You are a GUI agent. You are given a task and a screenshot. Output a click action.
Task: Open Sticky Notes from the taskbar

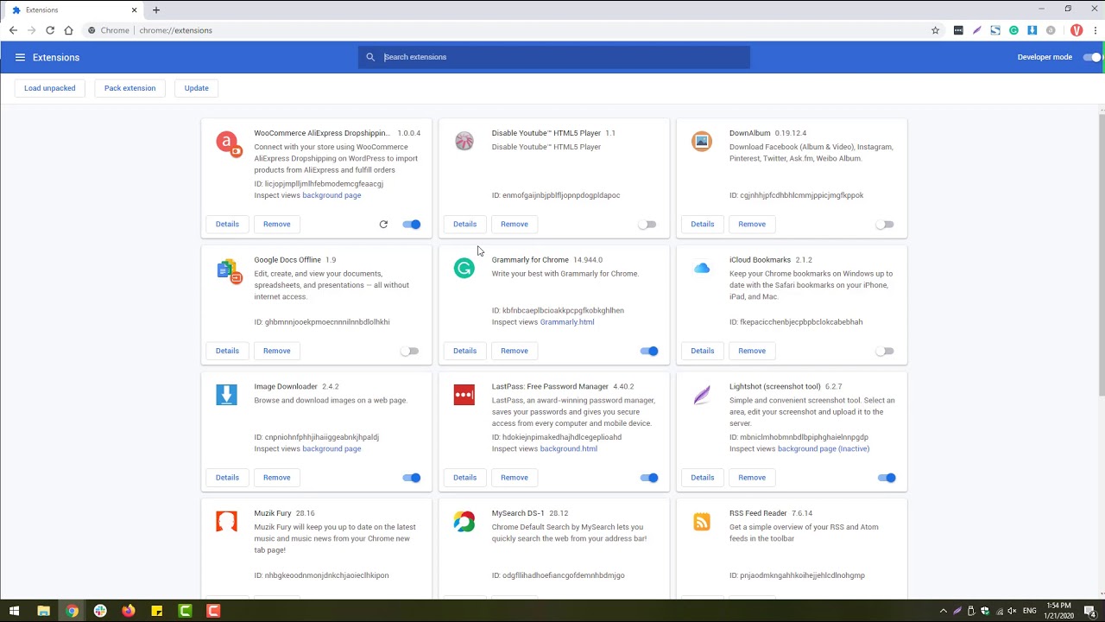[156, 611]
